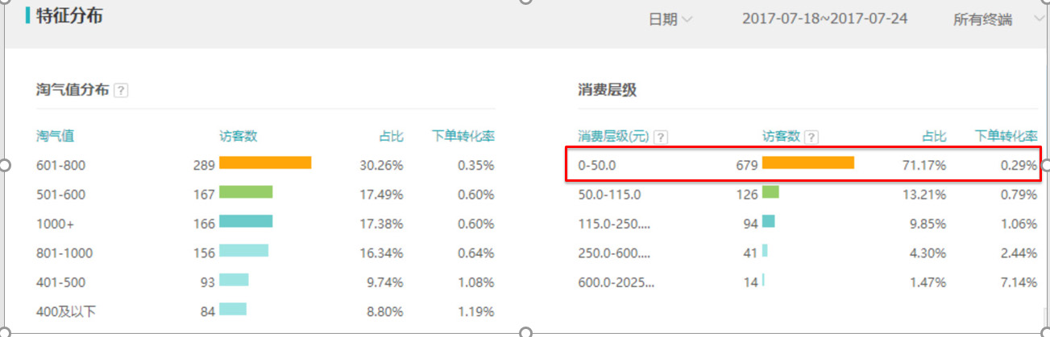Click percentage value 13.21%
The width and height of the screenshot is (1050, 337).
coord(924,195)
